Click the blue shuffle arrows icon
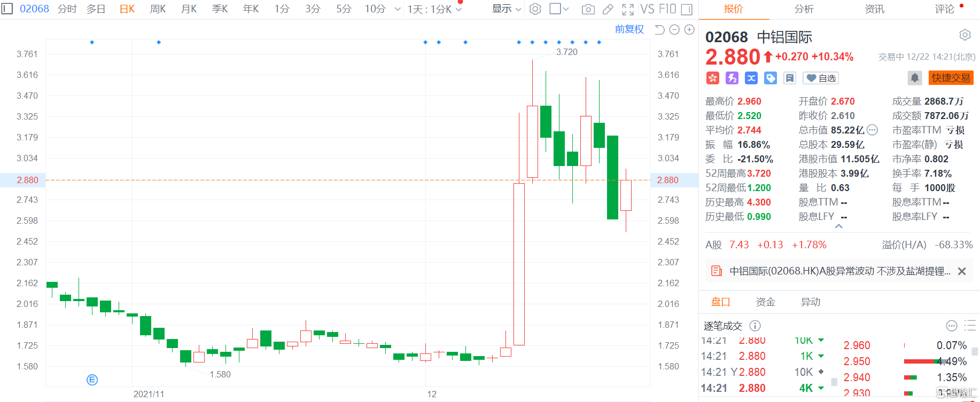980x402 pixels. (x=751, y=78)
